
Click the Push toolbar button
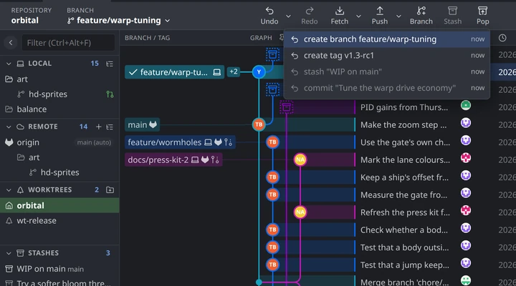(379, 16)
